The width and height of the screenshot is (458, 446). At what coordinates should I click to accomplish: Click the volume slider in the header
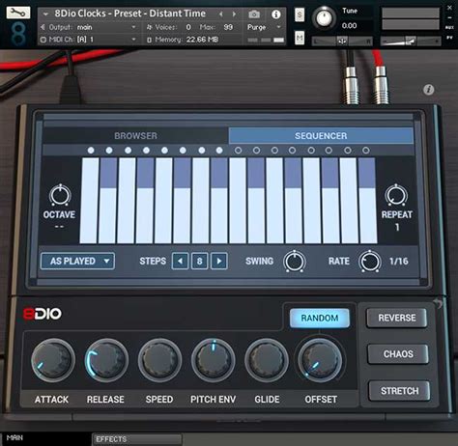411,42
